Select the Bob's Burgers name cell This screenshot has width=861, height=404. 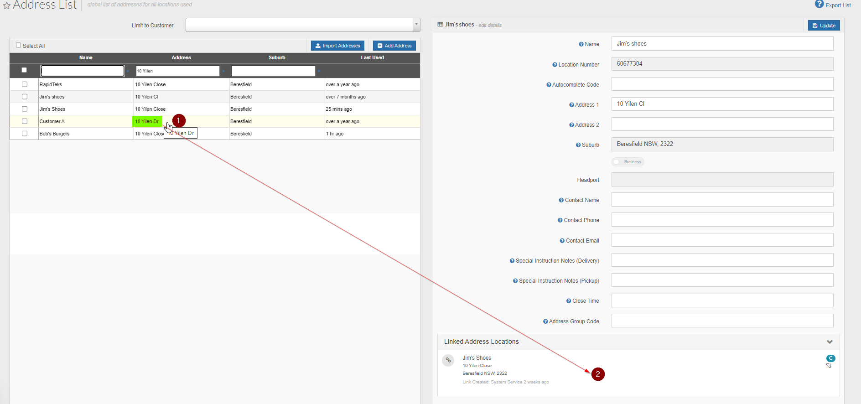pos(86,134)
